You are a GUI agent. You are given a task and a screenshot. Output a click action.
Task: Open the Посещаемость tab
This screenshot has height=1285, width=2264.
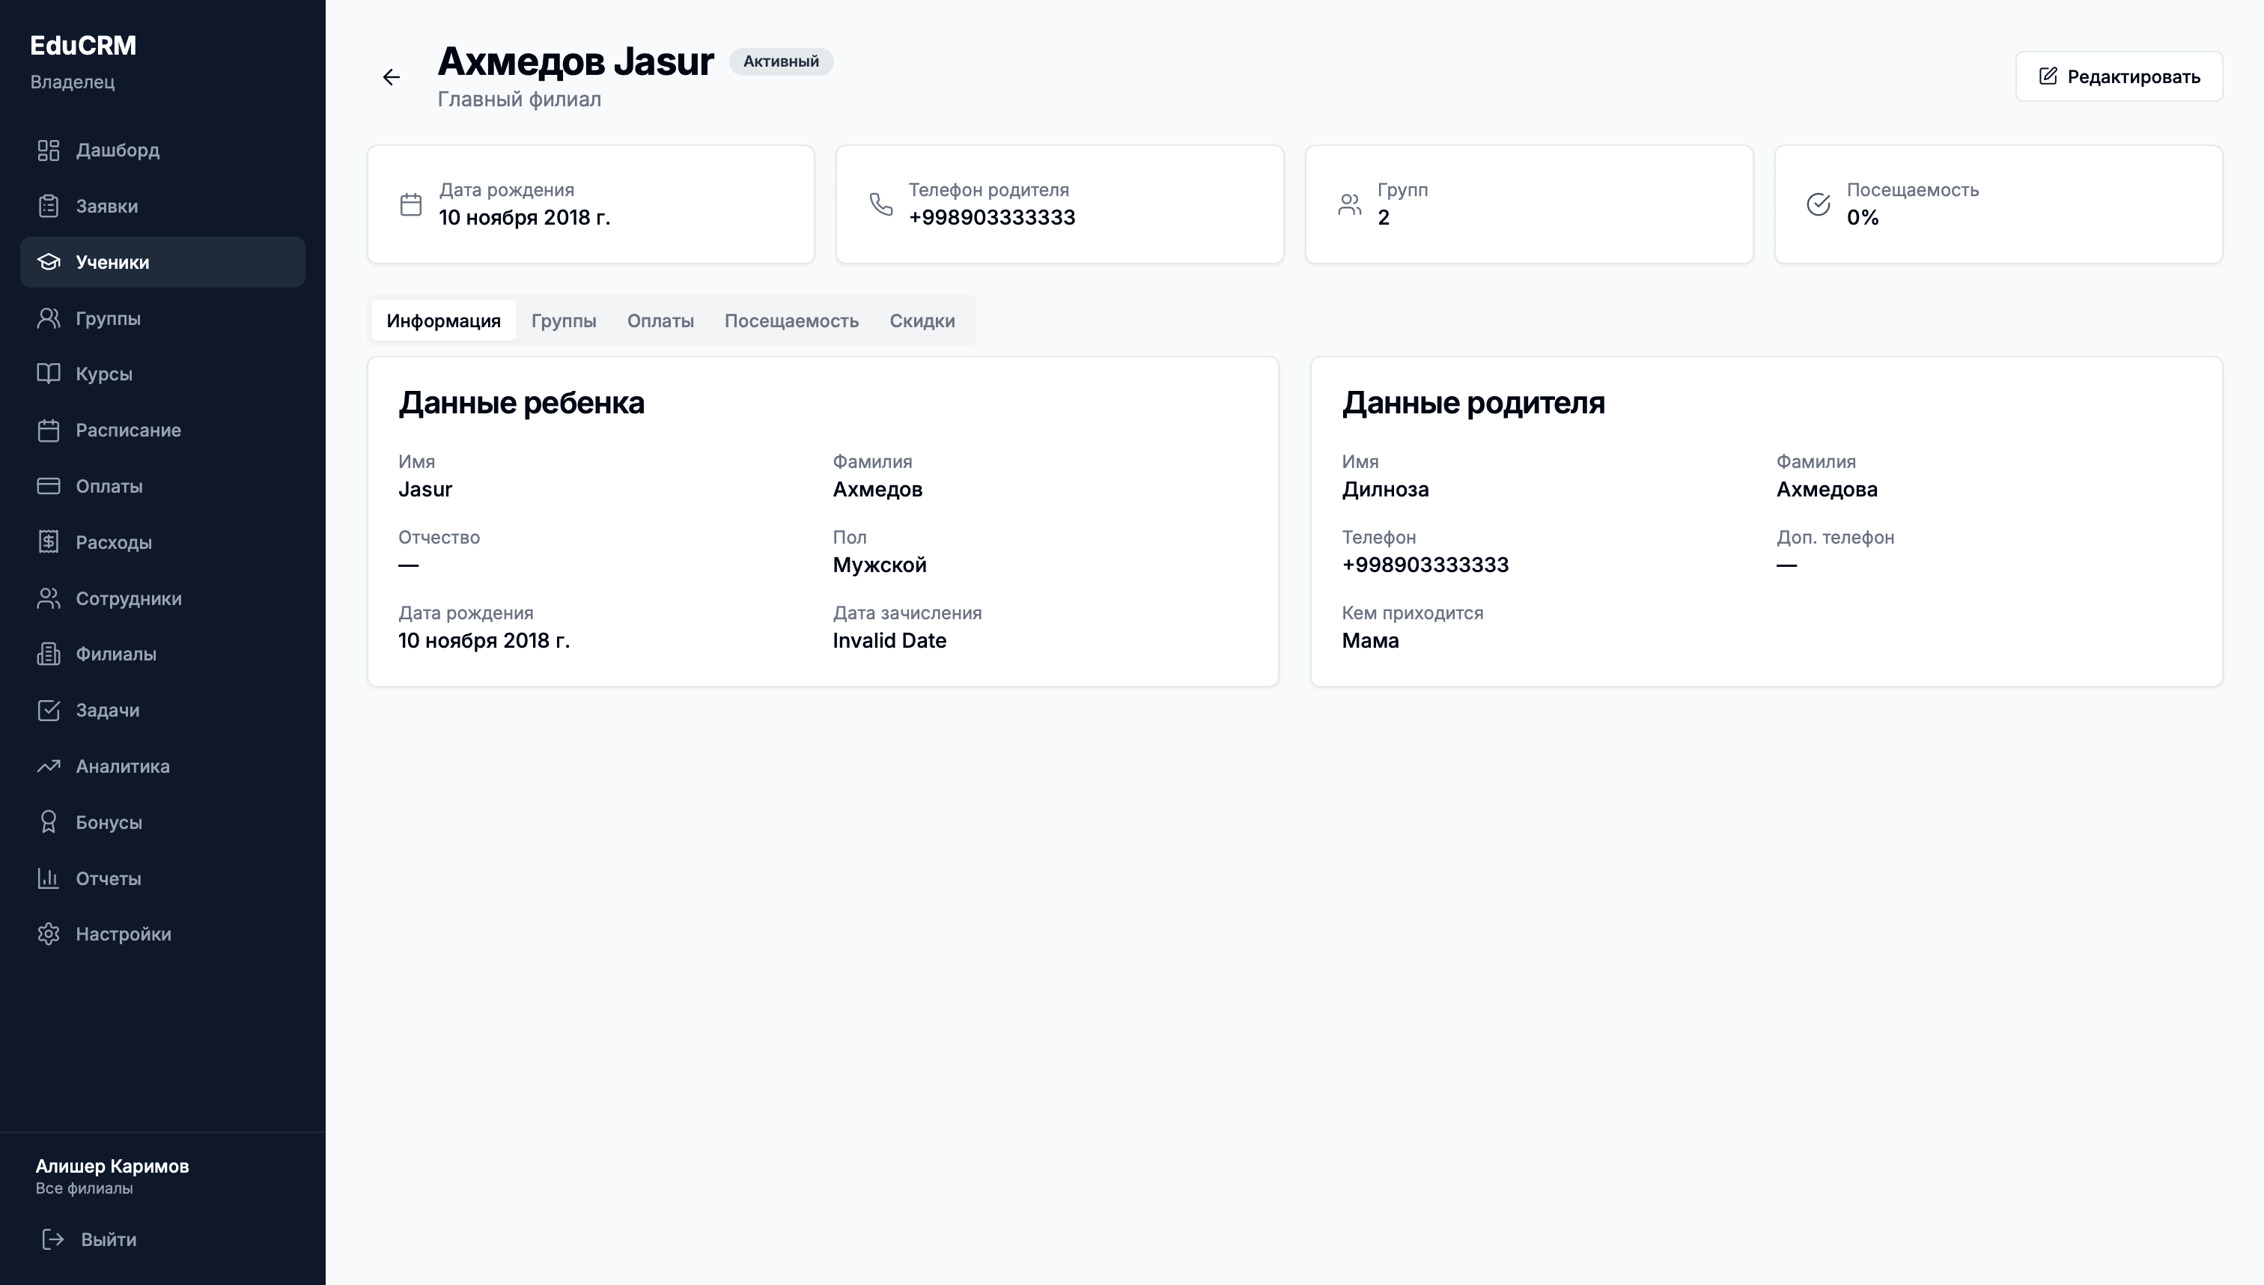(791, 321)
